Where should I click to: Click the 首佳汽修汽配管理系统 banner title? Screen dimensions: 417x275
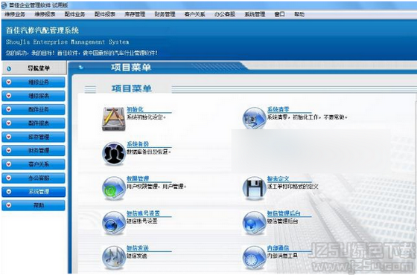pyautogui.click(x=42, y=30)
